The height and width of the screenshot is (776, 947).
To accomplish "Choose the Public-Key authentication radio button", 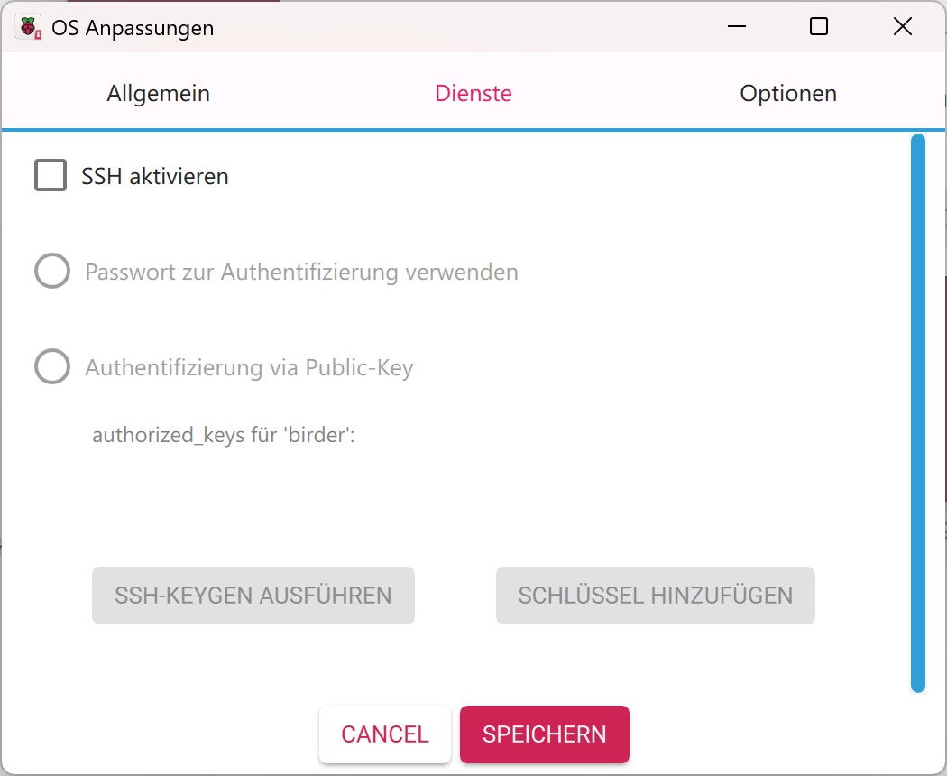I will click(x=52, y=367).
